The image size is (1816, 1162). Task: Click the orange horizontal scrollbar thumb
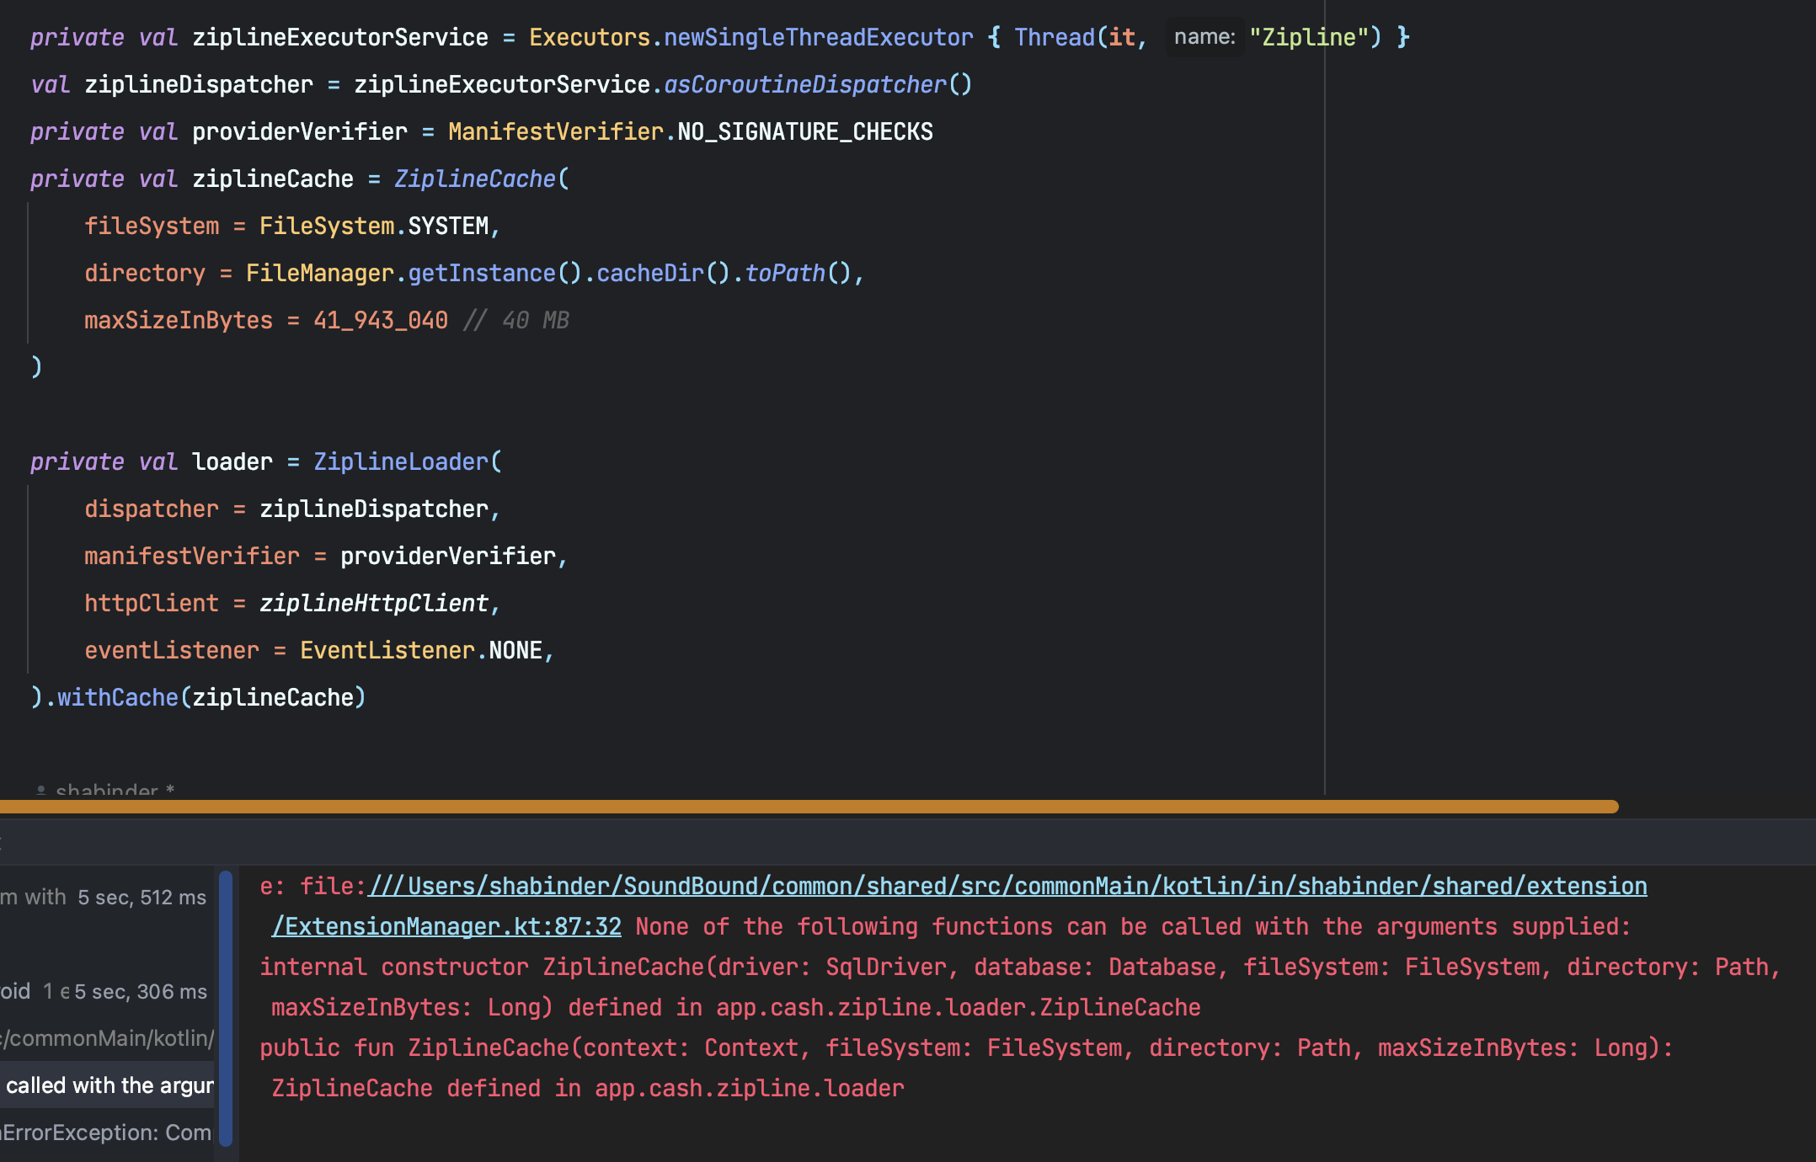pyautogui.click(x=809, y=807)
